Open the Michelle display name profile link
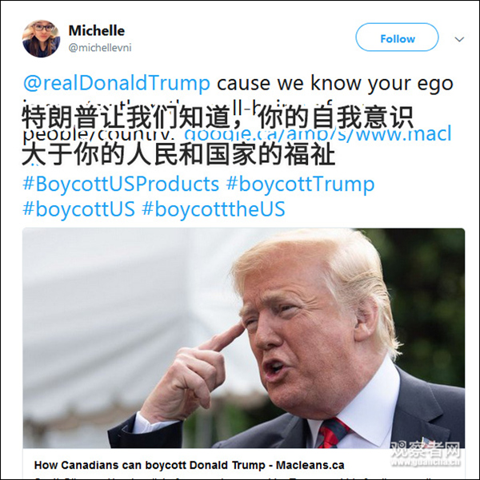Screen dimensions: 480x480 click(96, 30)
